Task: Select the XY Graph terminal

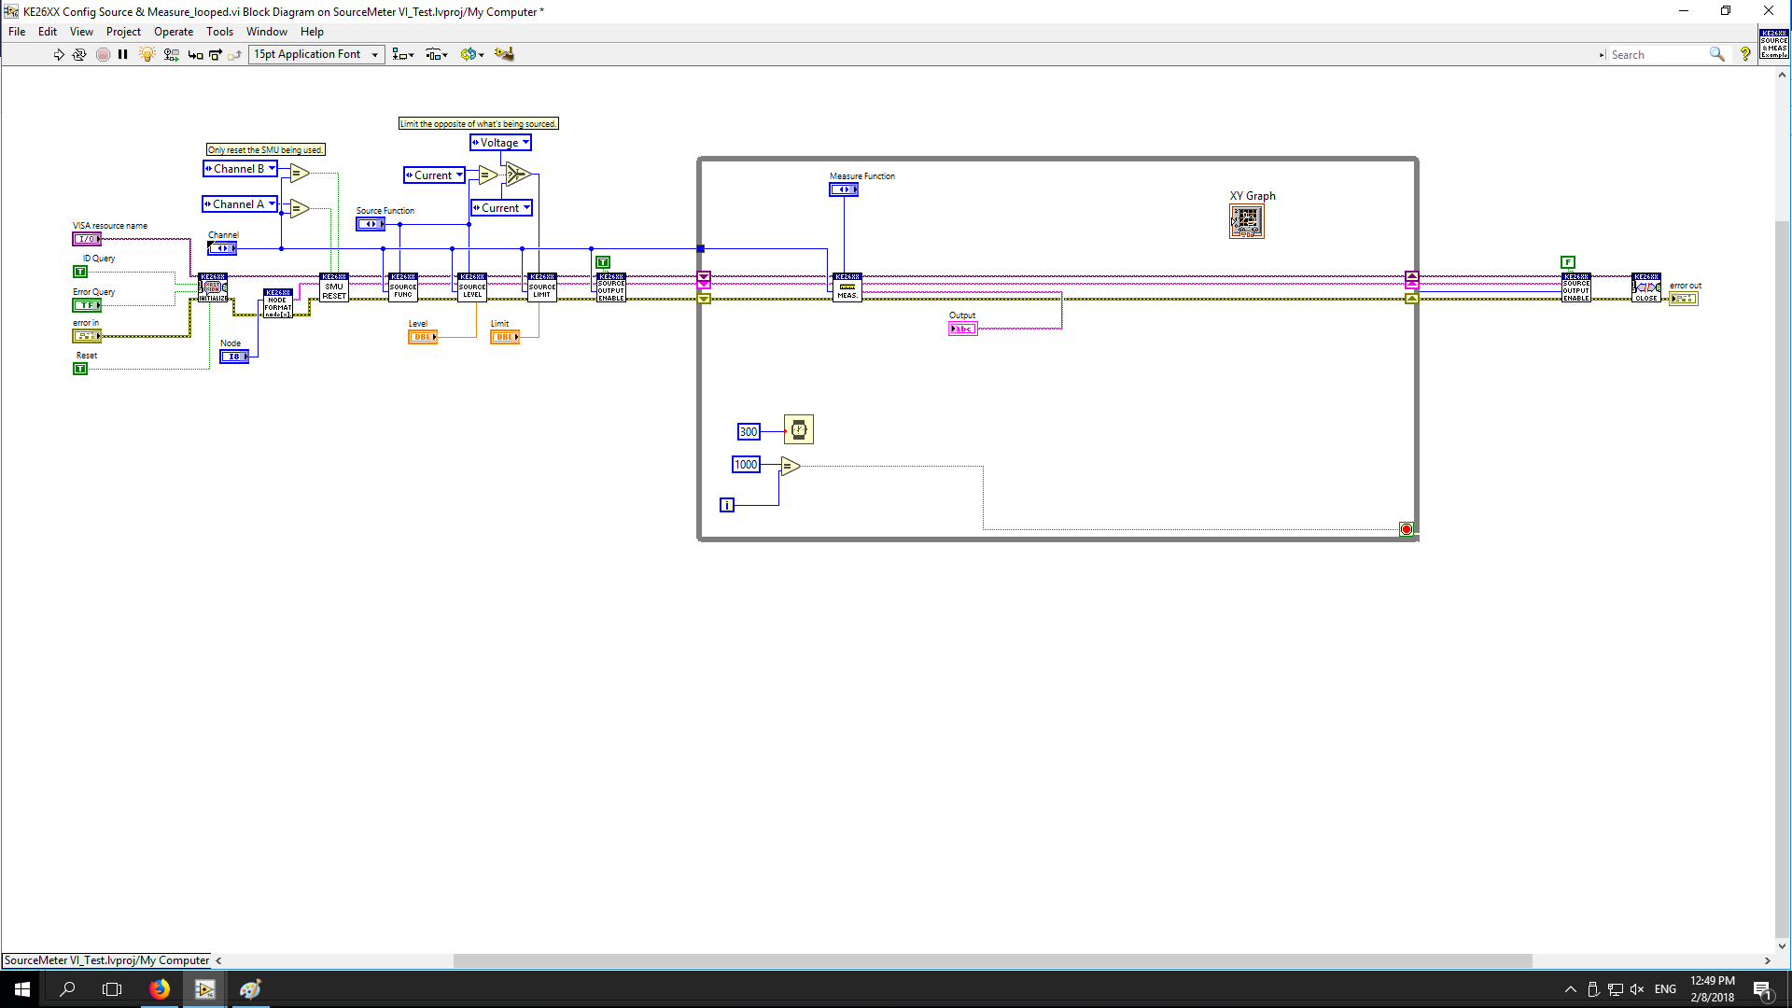Action: [1247, 221]
